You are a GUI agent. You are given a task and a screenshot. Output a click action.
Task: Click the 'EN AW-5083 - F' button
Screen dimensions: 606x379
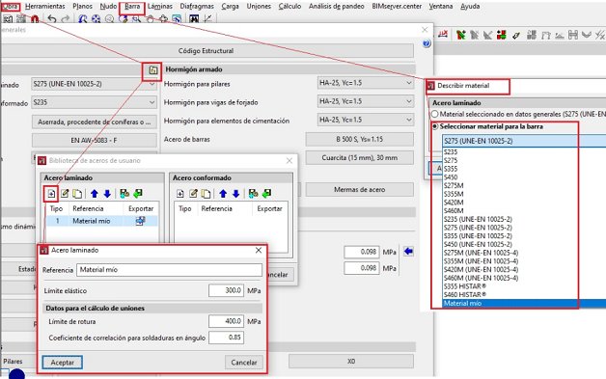(x=94, y=140)
